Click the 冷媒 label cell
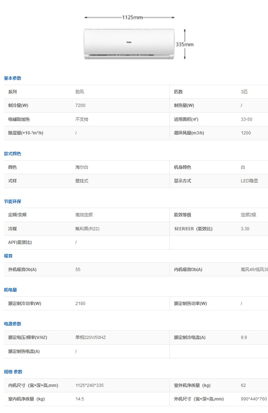Viewport: 268px width, 413px height. (13, 229)
